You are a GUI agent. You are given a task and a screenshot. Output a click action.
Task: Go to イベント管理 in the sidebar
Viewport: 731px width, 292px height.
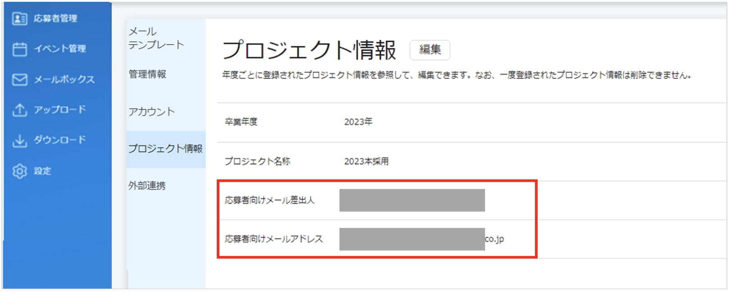coord(60,49)
